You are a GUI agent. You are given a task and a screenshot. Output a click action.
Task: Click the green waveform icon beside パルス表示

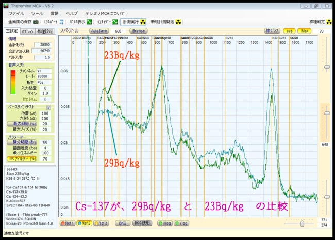coord(90,22)
